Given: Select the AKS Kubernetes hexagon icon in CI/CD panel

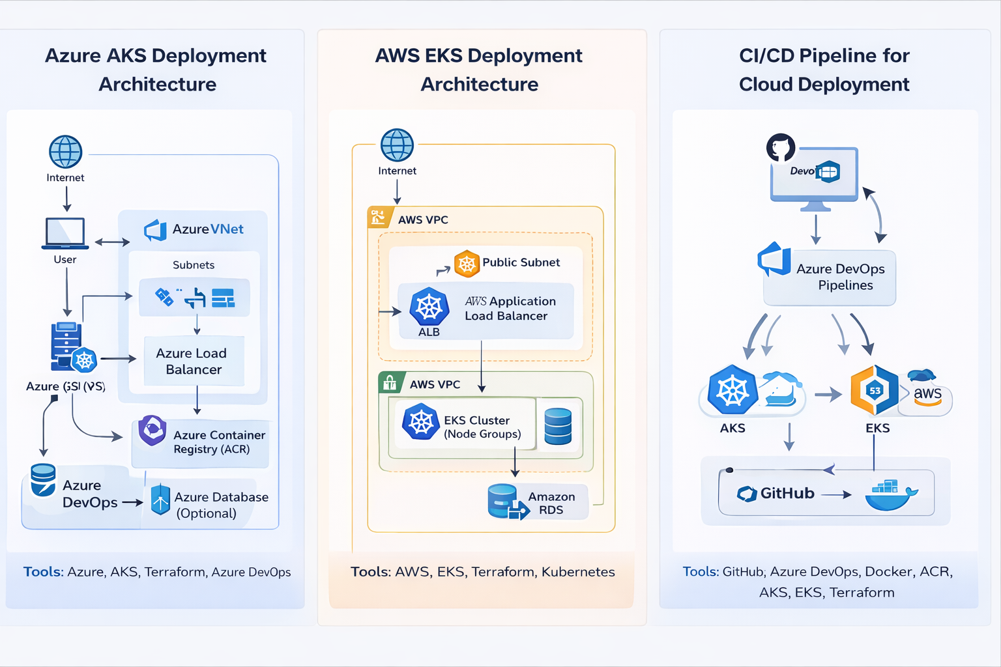Looking at the screenshot, I should click(x=733, y=390).
